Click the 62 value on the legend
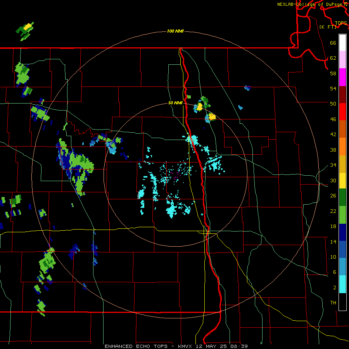Image resolution: width=349 pixels, height=349 pixels. click(333, 58)
